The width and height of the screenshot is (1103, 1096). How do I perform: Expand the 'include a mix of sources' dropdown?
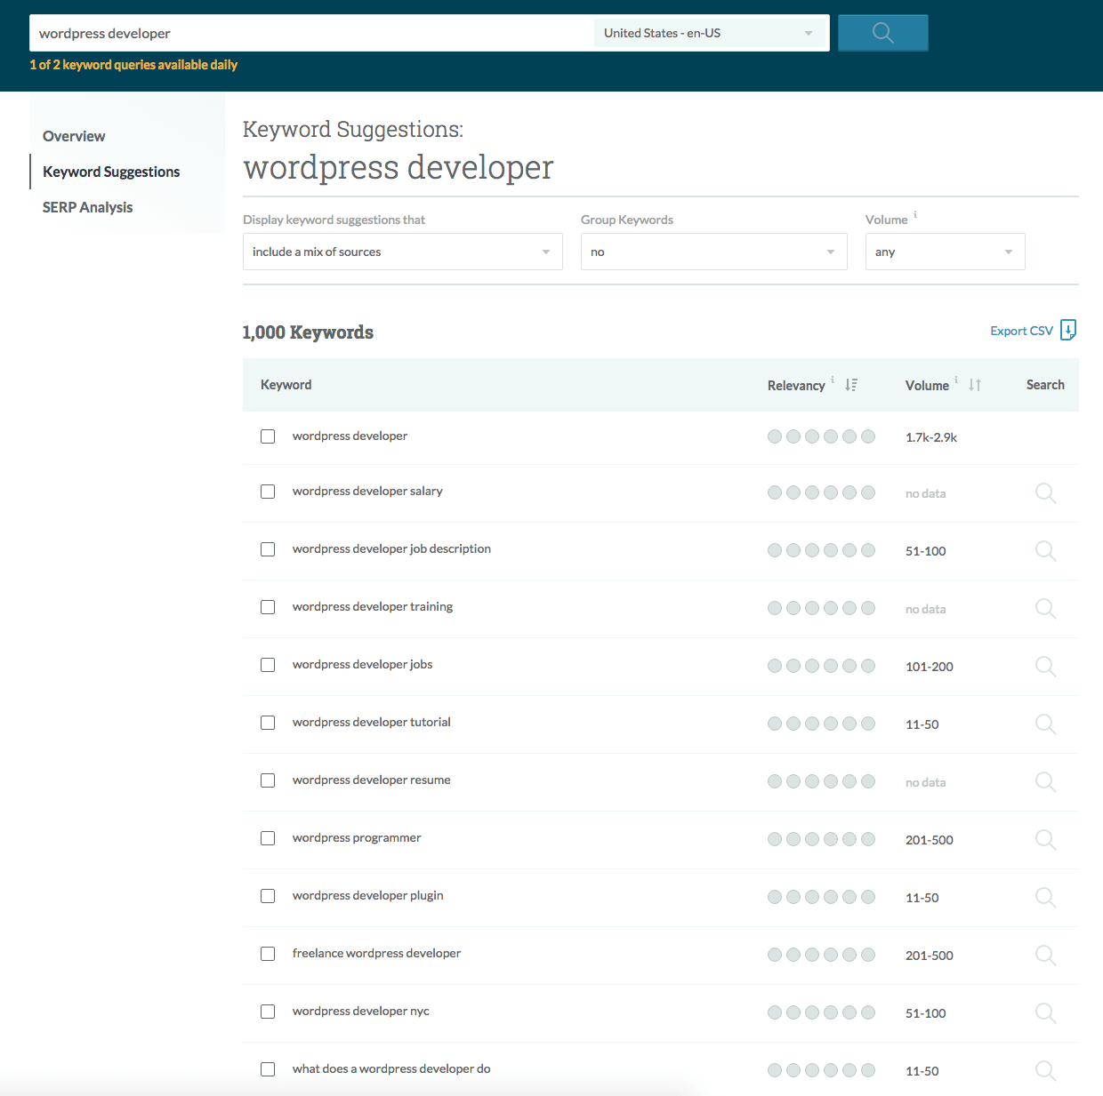pos(402,252)
